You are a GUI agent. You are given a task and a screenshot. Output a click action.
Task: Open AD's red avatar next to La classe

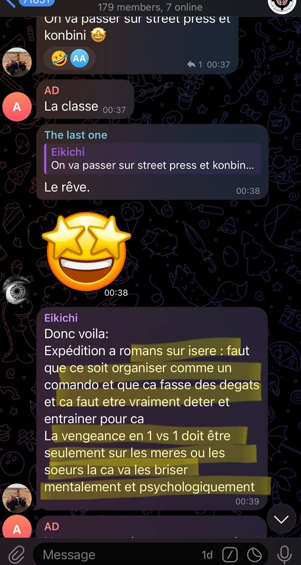click(x=17, y=107)
